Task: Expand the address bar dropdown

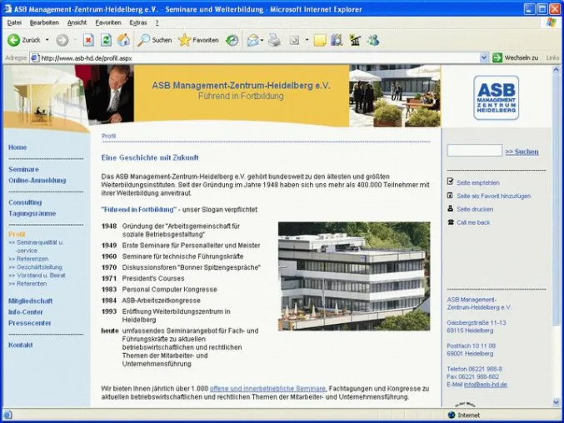Action: pos(484,57)
